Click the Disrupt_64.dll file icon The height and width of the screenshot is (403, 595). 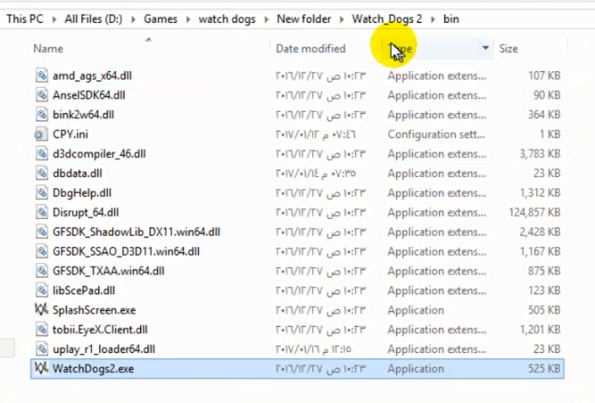pyautogui.click(x=42, y=212)
